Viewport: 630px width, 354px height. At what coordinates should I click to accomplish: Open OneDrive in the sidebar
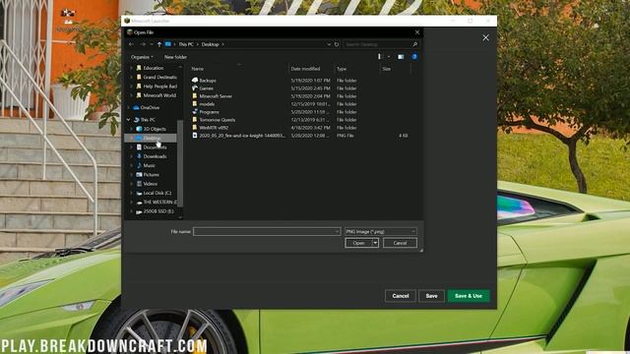[x=150, y=107]
